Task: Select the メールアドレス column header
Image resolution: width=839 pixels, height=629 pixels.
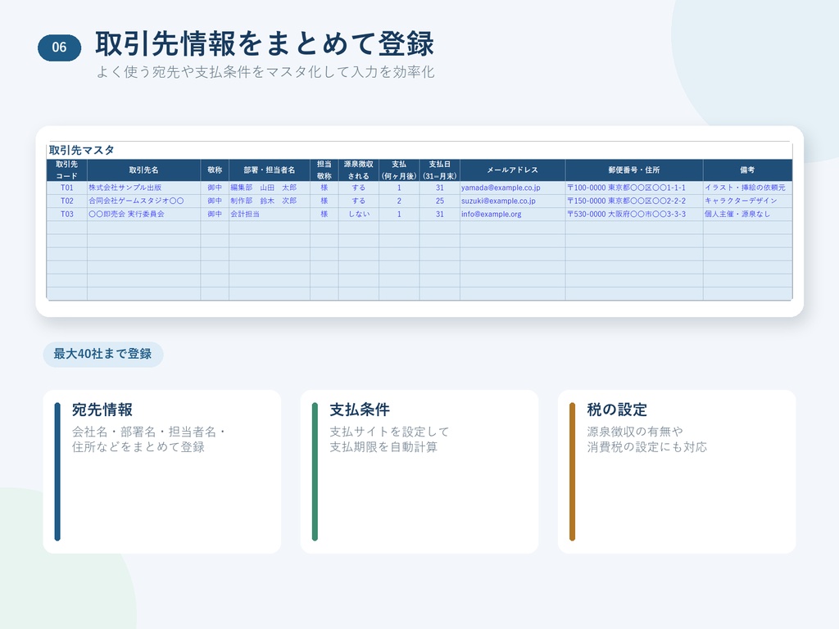Action: 513,170
